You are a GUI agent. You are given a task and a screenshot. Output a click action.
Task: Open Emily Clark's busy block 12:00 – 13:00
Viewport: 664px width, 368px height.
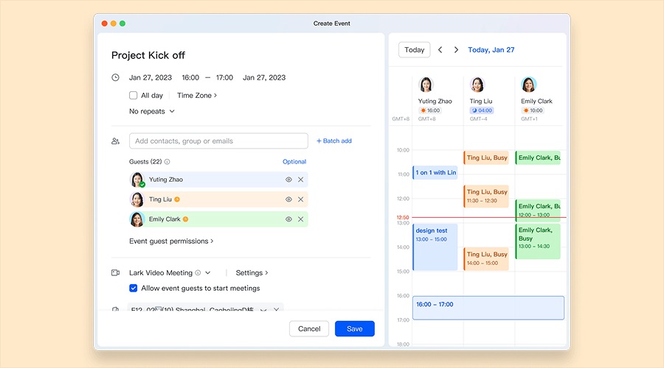[538, 210]
